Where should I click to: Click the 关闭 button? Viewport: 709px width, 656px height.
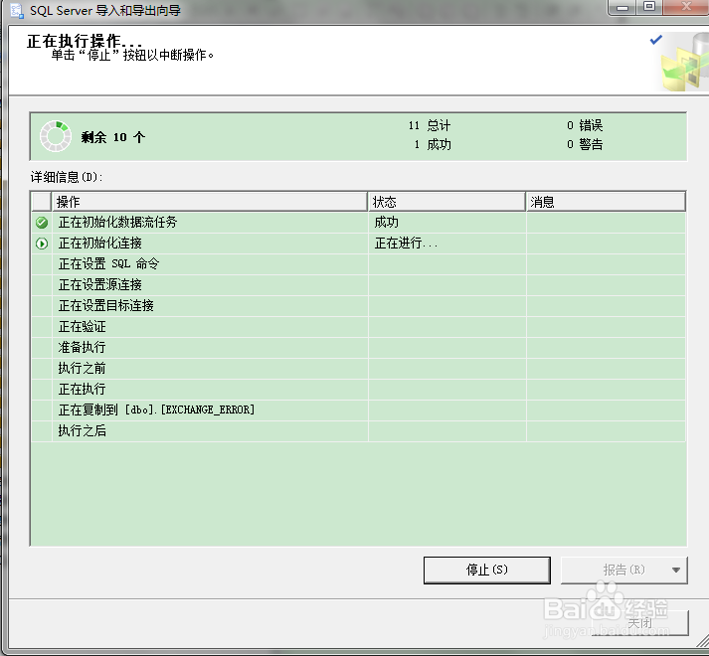(639, 623)
